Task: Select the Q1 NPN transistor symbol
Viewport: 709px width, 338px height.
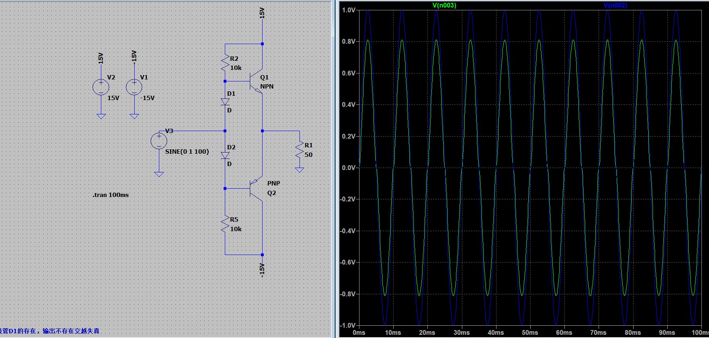Action: coord(256,81)
